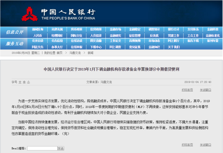The image size is (223, 153).
Task: Select 信贷政策 in the navigation
Action: tap(96, 29)
